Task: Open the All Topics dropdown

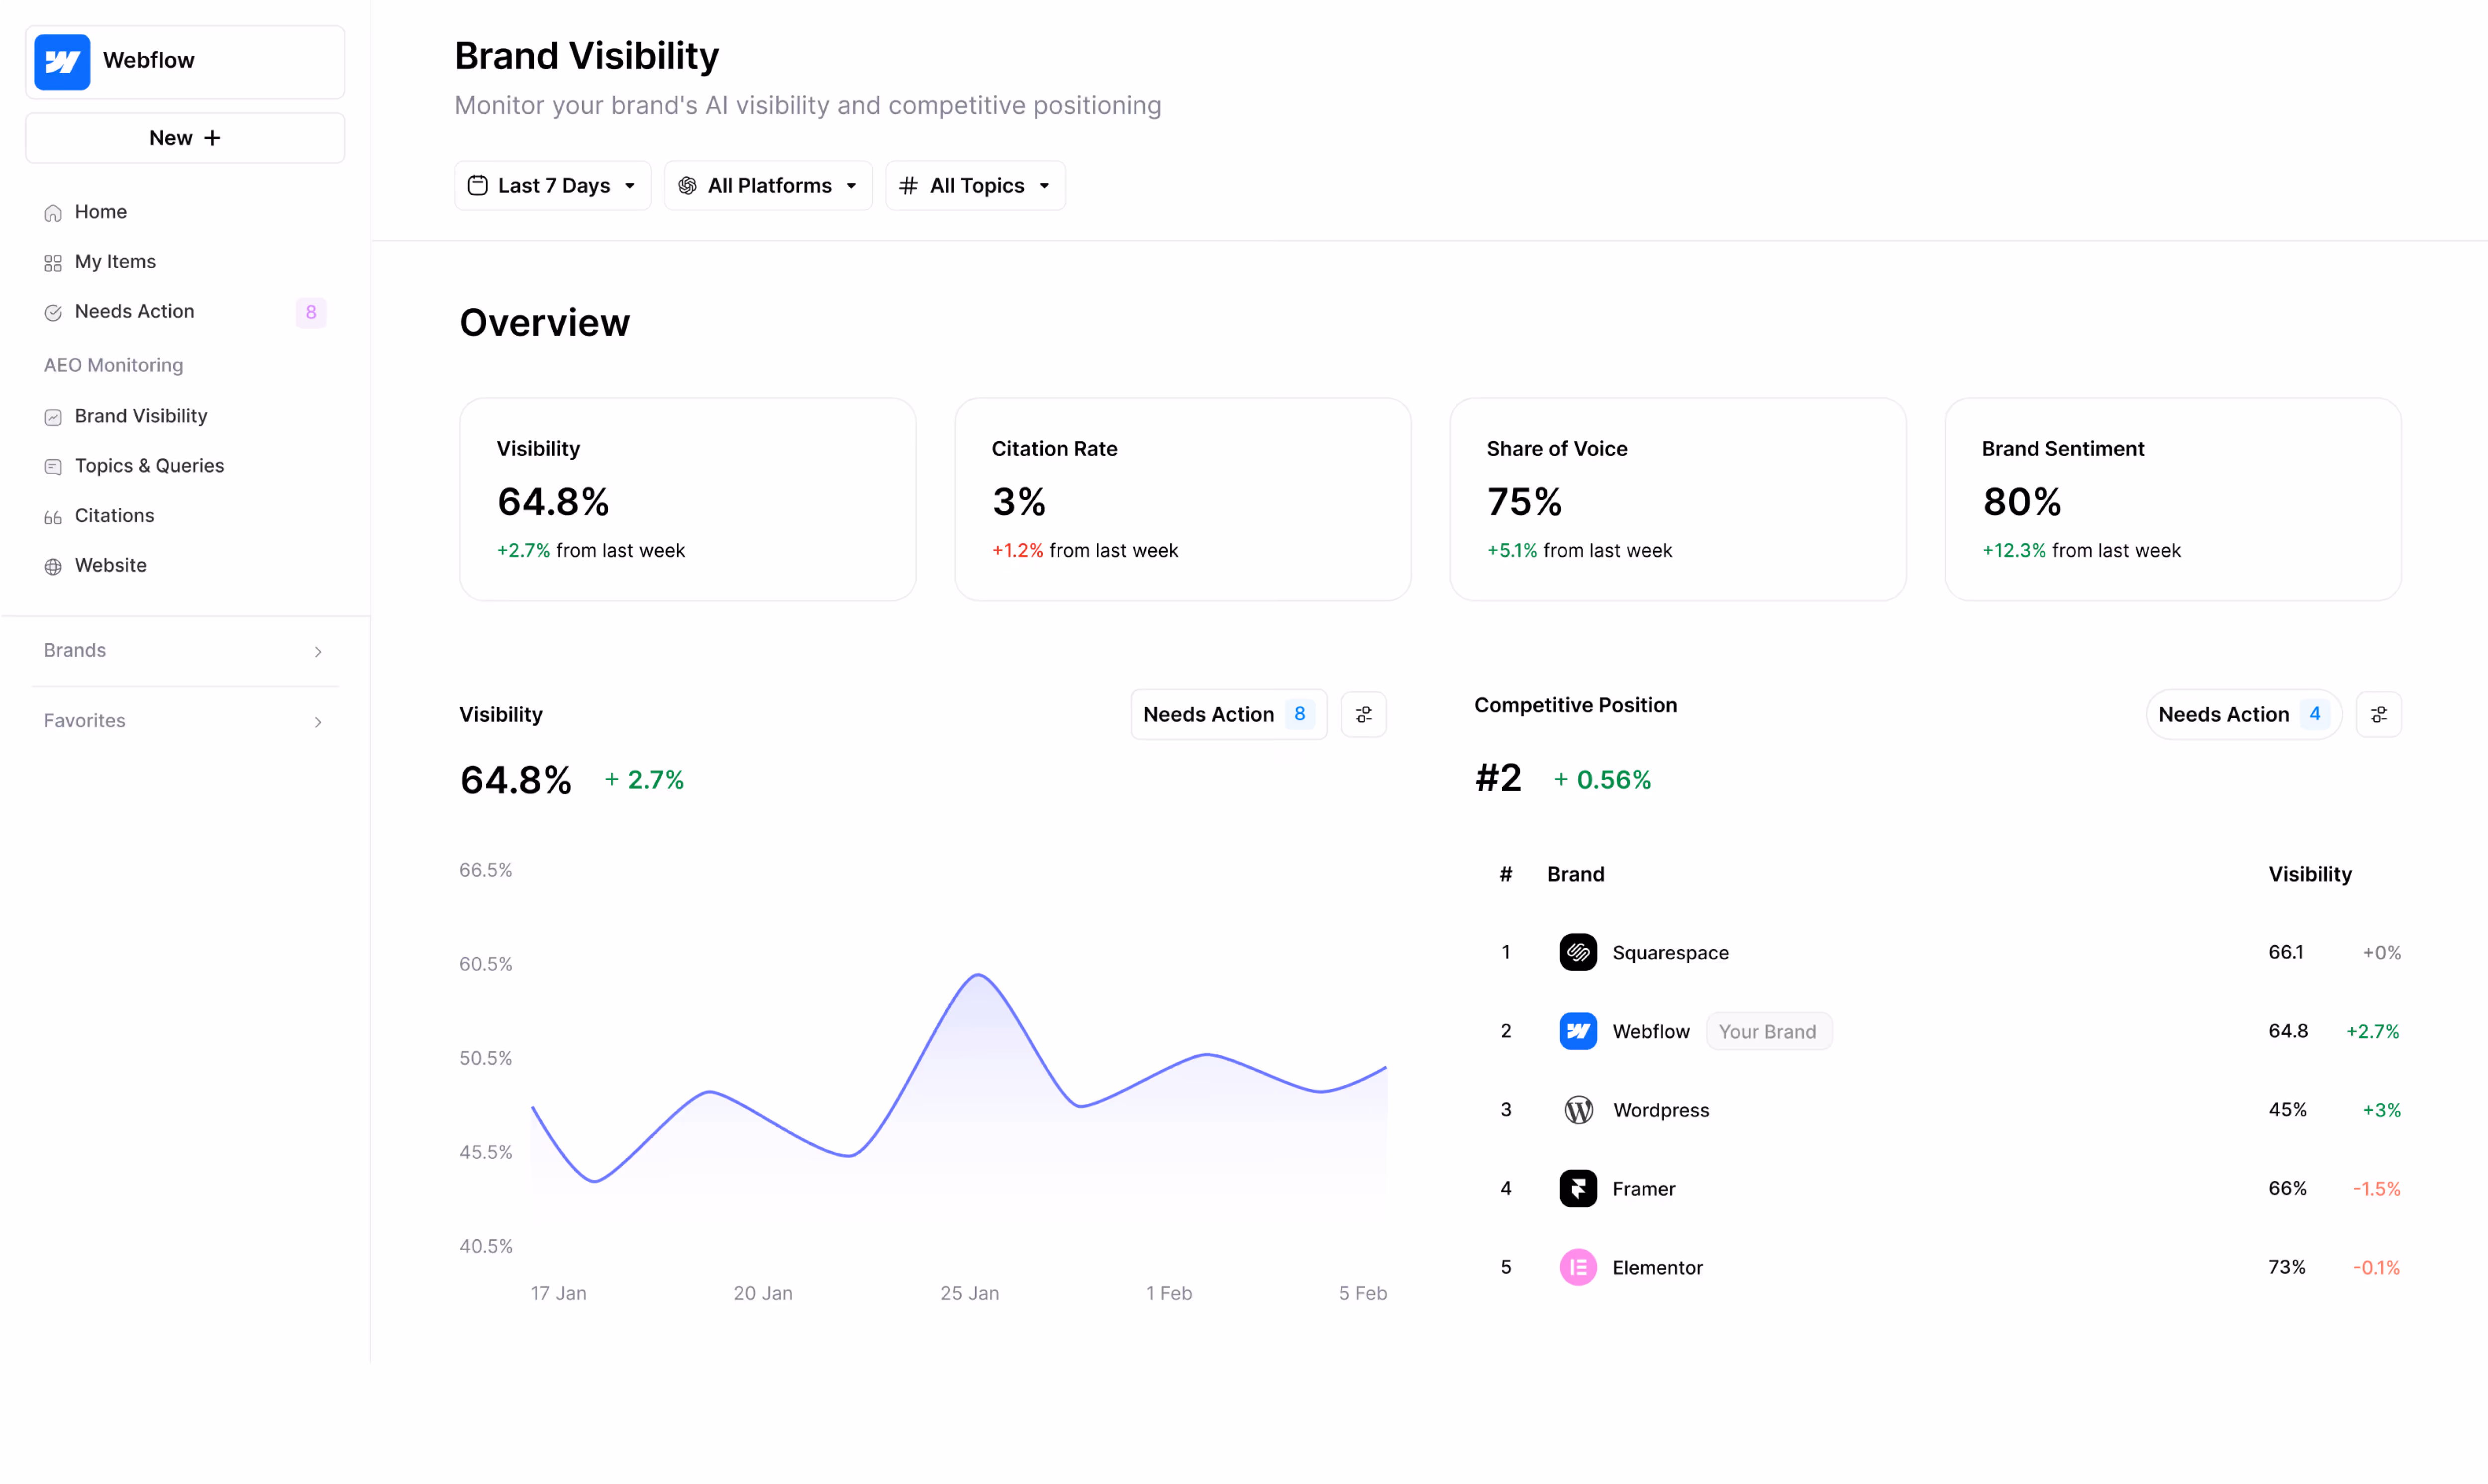Action: pyautogui.click(x=975, y=185)
